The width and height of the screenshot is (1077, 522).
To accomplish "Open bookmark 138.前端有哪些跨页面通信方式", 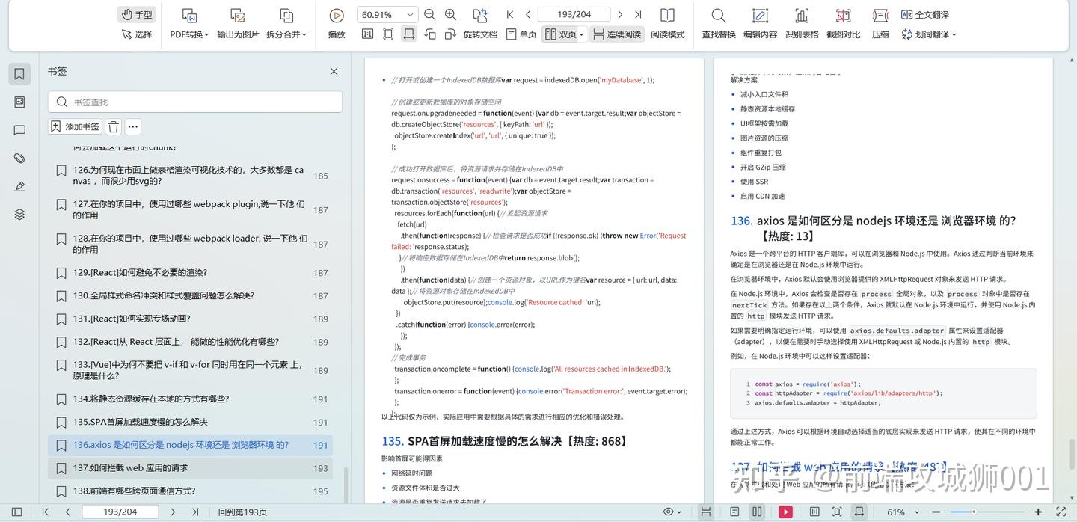I will (190, 491).
